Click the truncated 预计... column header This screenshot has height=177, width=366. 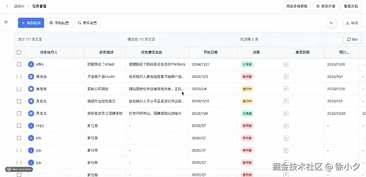point(344,52)
